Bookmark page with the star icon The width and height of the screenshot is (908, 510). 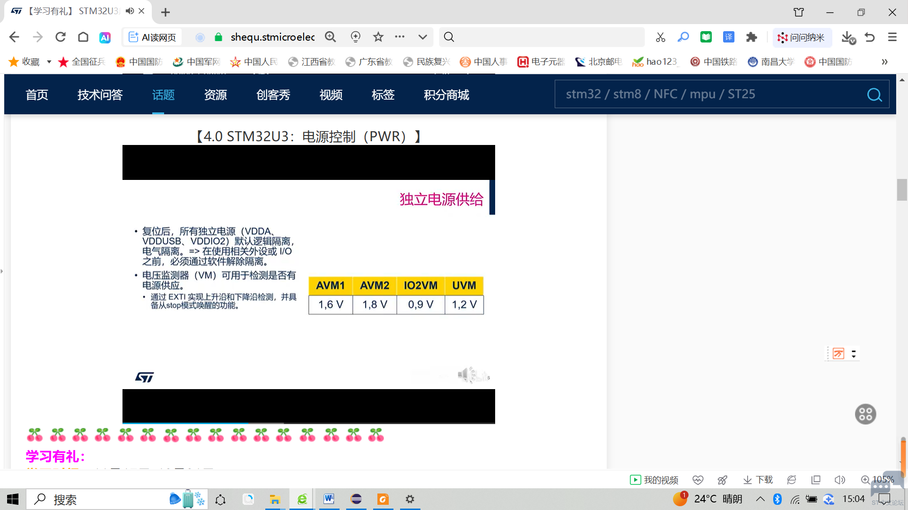click(378, 37)
